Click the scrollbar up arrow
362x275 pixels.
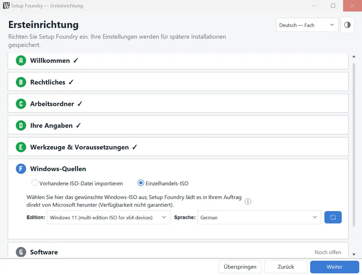pyautogui.click(x=354, y=57)
